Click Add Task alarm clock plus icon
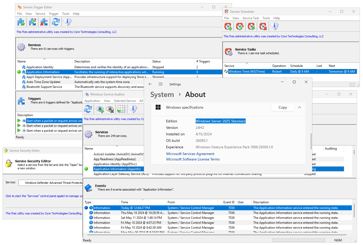Screen dimensions: 363x245 click(x=228, y=26)
